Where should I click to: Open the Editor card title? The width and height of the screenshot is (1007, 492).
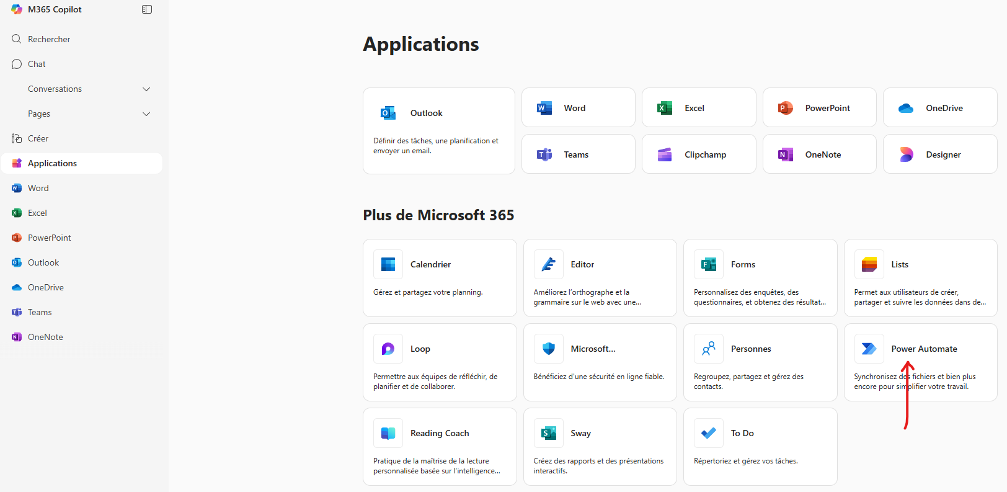(x=582, y=264)
